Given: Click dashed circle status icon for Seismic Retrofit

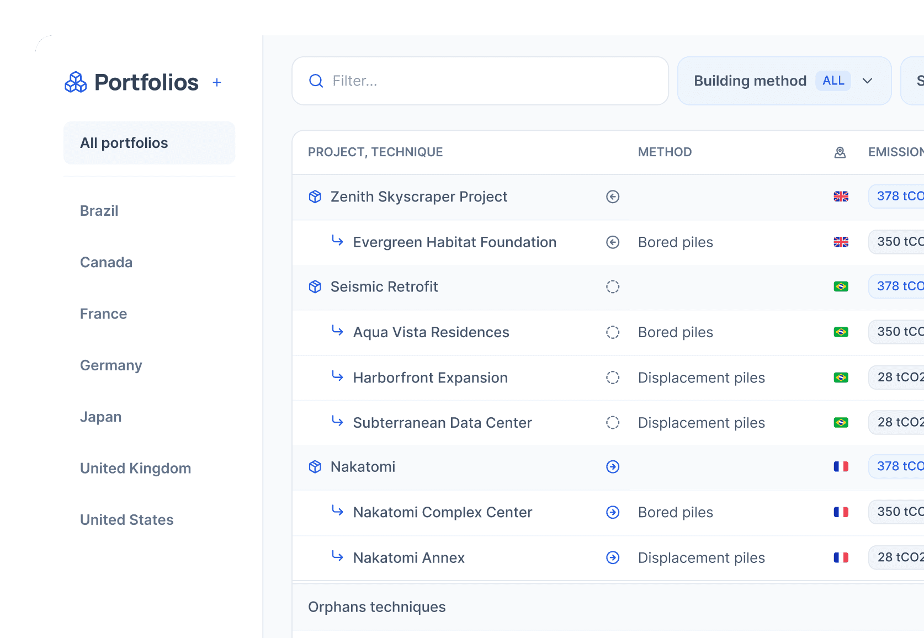Looking at the screenshot, I should (613, 286).
